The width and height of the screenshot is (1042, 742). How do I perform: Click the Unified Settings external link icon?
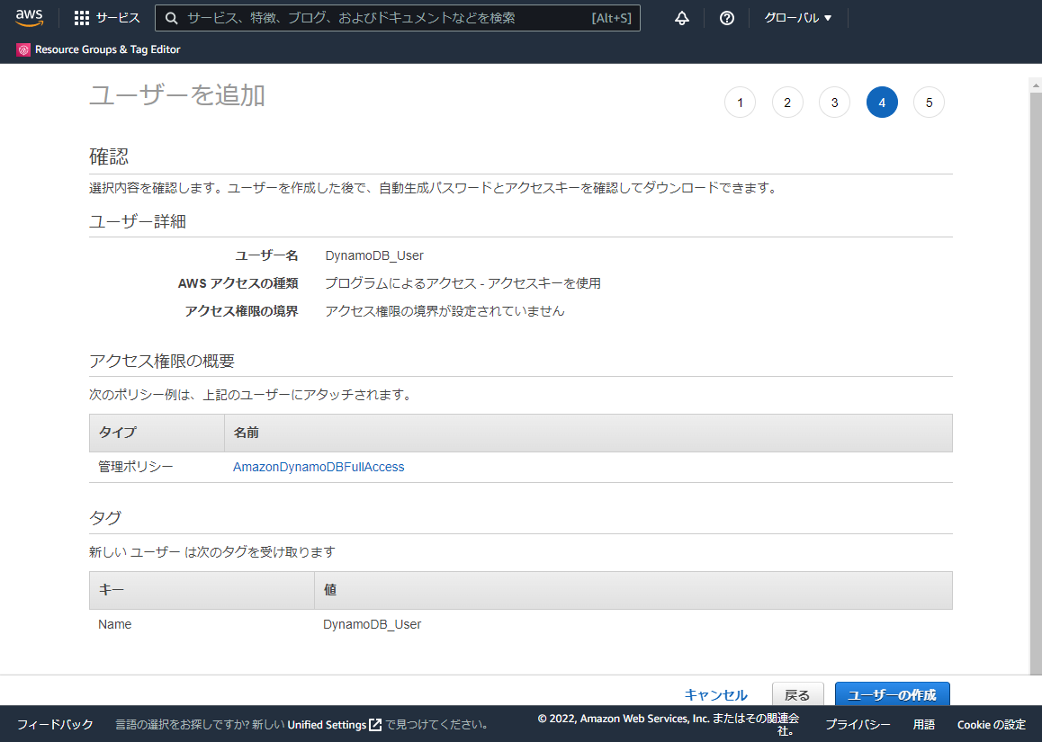point(375,725)
